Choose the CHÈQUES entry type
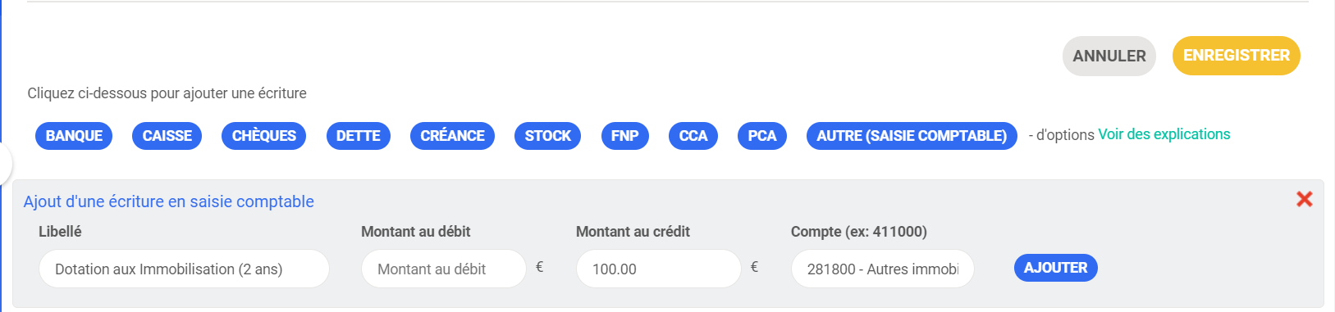Image resolution: width=1335 pixels, height=312 pixels. [x=263, y=136]
